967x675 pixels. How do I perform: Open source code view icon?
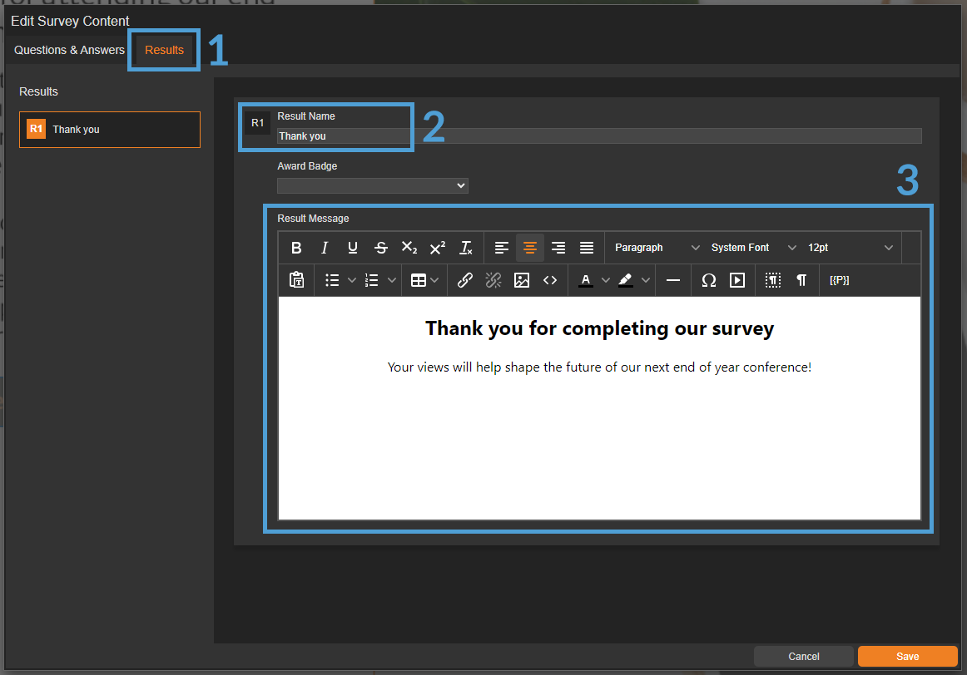550,281
